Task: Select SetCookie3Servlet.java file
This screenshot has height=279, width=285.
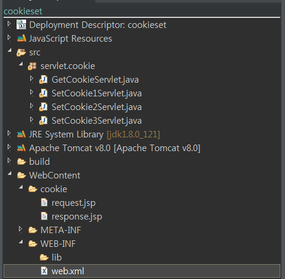Action: coord(97,121)
